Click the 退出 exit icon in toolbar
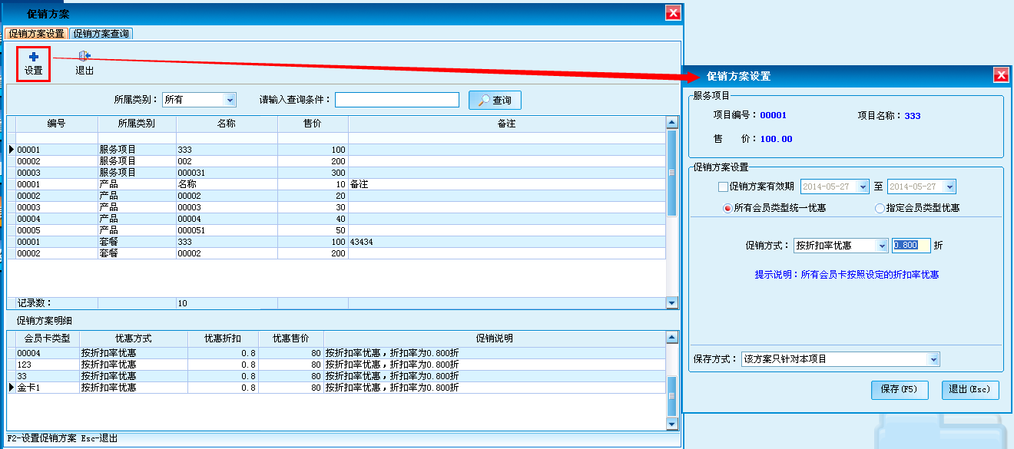The height and width of the screenshot is (449, 1014). tap(84, 58)
